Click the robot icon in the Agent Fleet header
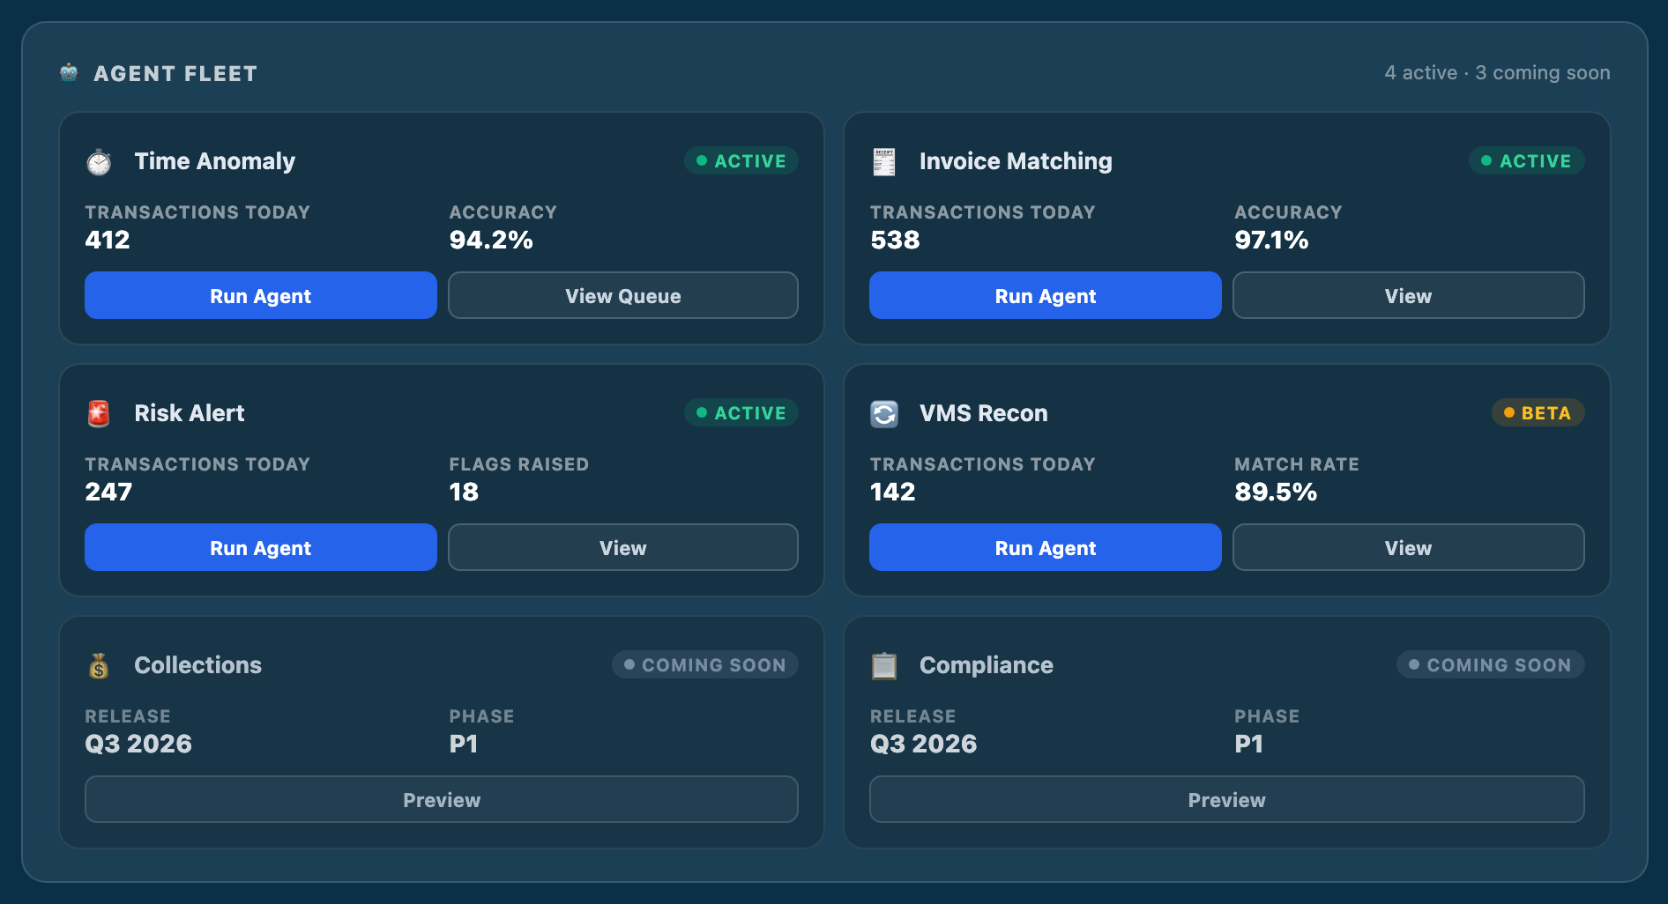The height and width of the screenshot is (904, 1668). pos(68,72)
